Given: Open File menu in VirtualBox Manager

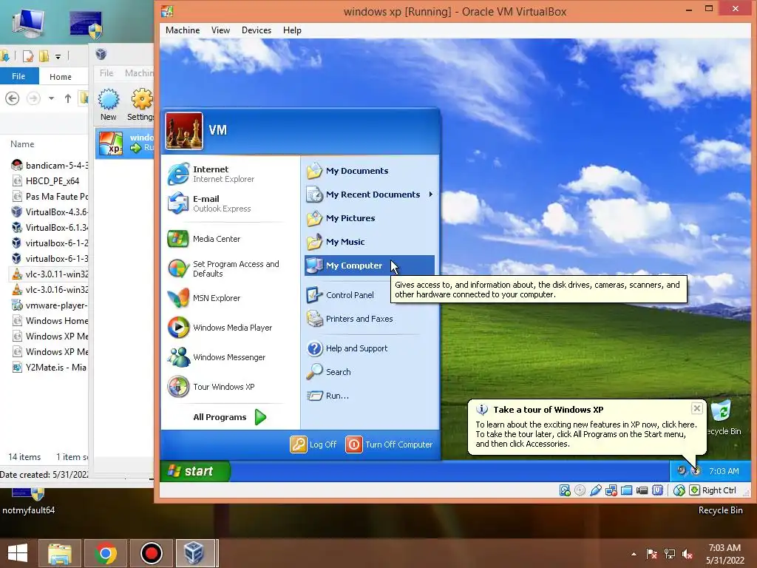Looking at the screenshot, I should [x=106, y=73].
